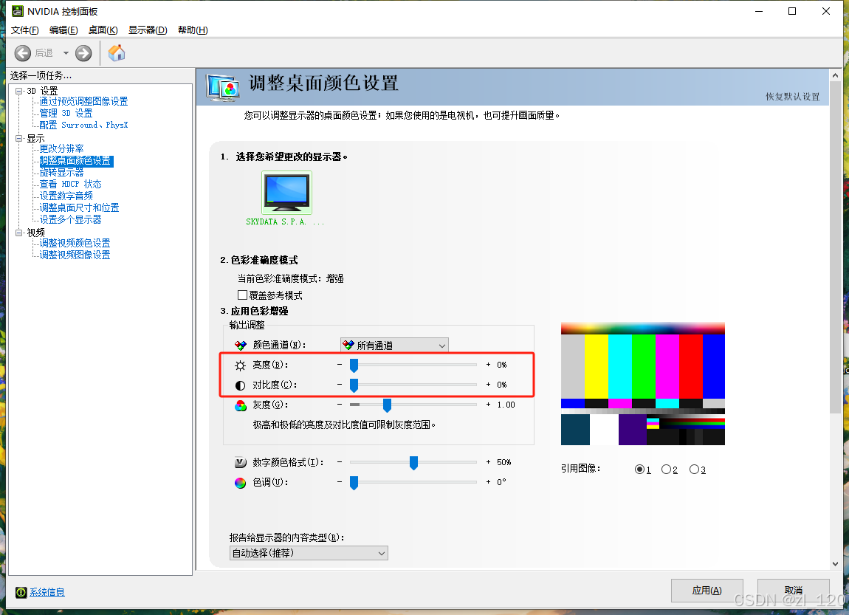Open the 文件(F) menu
Image resolution: width=849 pixels, height=615 pixels.
(25, 30)
